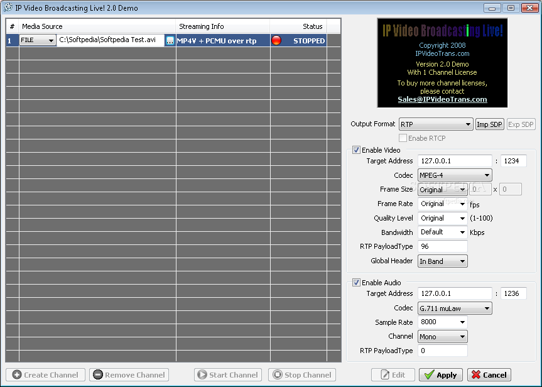Click the Edit button

[393, 375]
